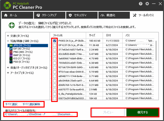The image size is (164, 121).
Task: Click the home icon on ホーム tab
Action: 6,15
